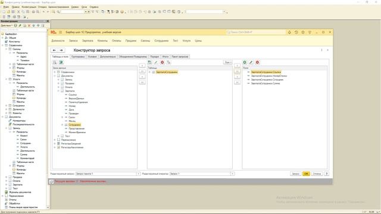Screen dimensions: 381x214
Task: Open the Действия dropdown in the Конфигурация panel
Action: pos(7,26)
